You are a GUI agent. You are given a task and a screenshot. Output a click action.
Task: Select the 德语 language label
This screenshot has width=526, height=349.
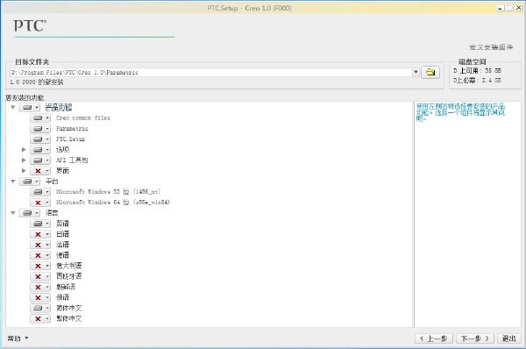pyautogui.click(x=63, y=255)
